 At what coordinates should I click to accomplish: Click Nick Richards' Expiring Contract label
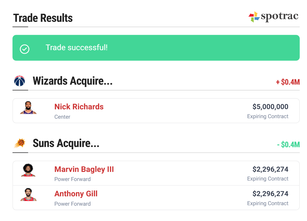click(x=268, y=116)
